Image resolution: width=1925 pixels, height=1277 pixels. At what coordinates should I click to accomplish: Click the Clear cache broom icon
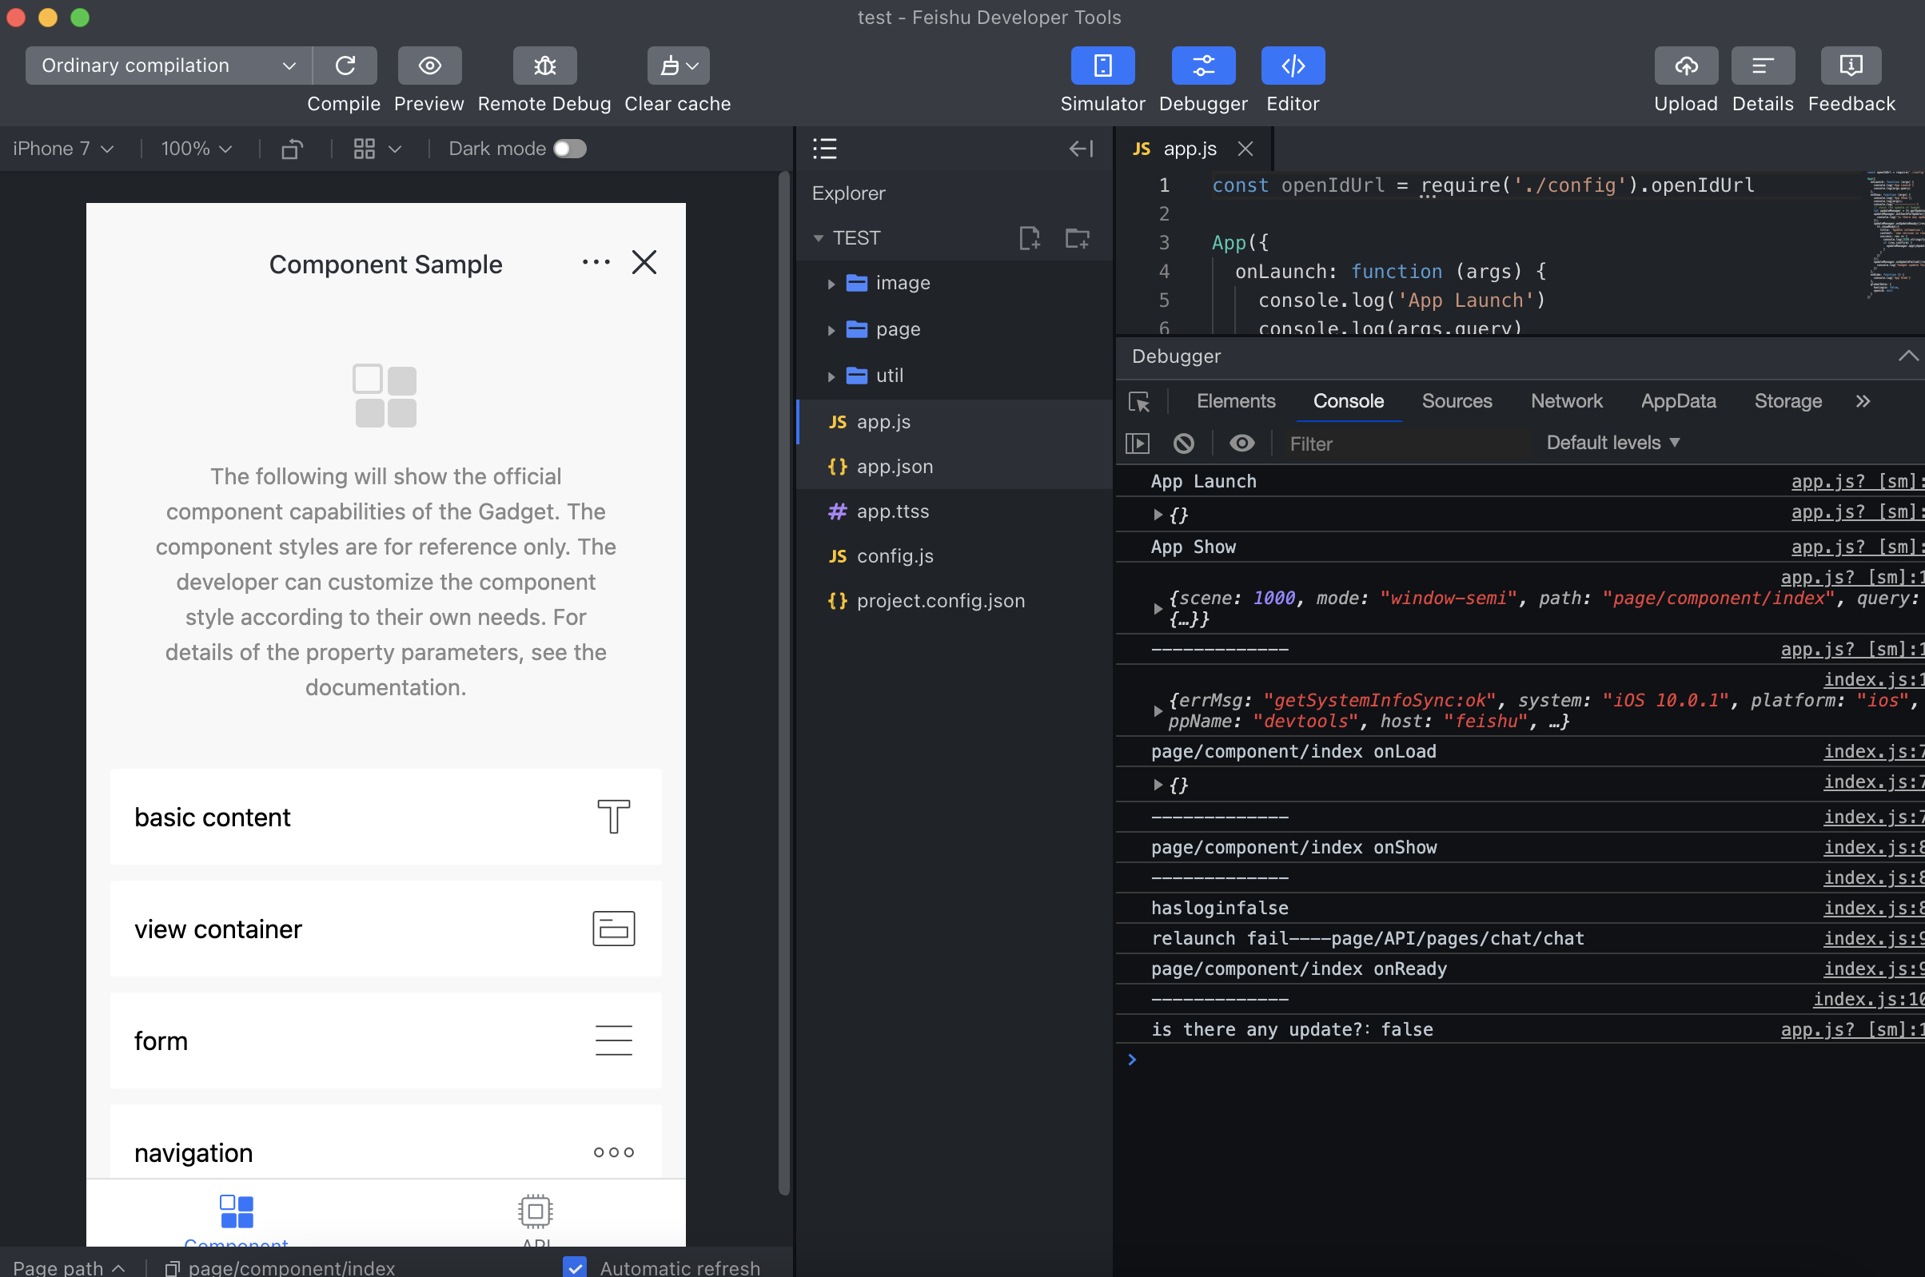[678, 66]
